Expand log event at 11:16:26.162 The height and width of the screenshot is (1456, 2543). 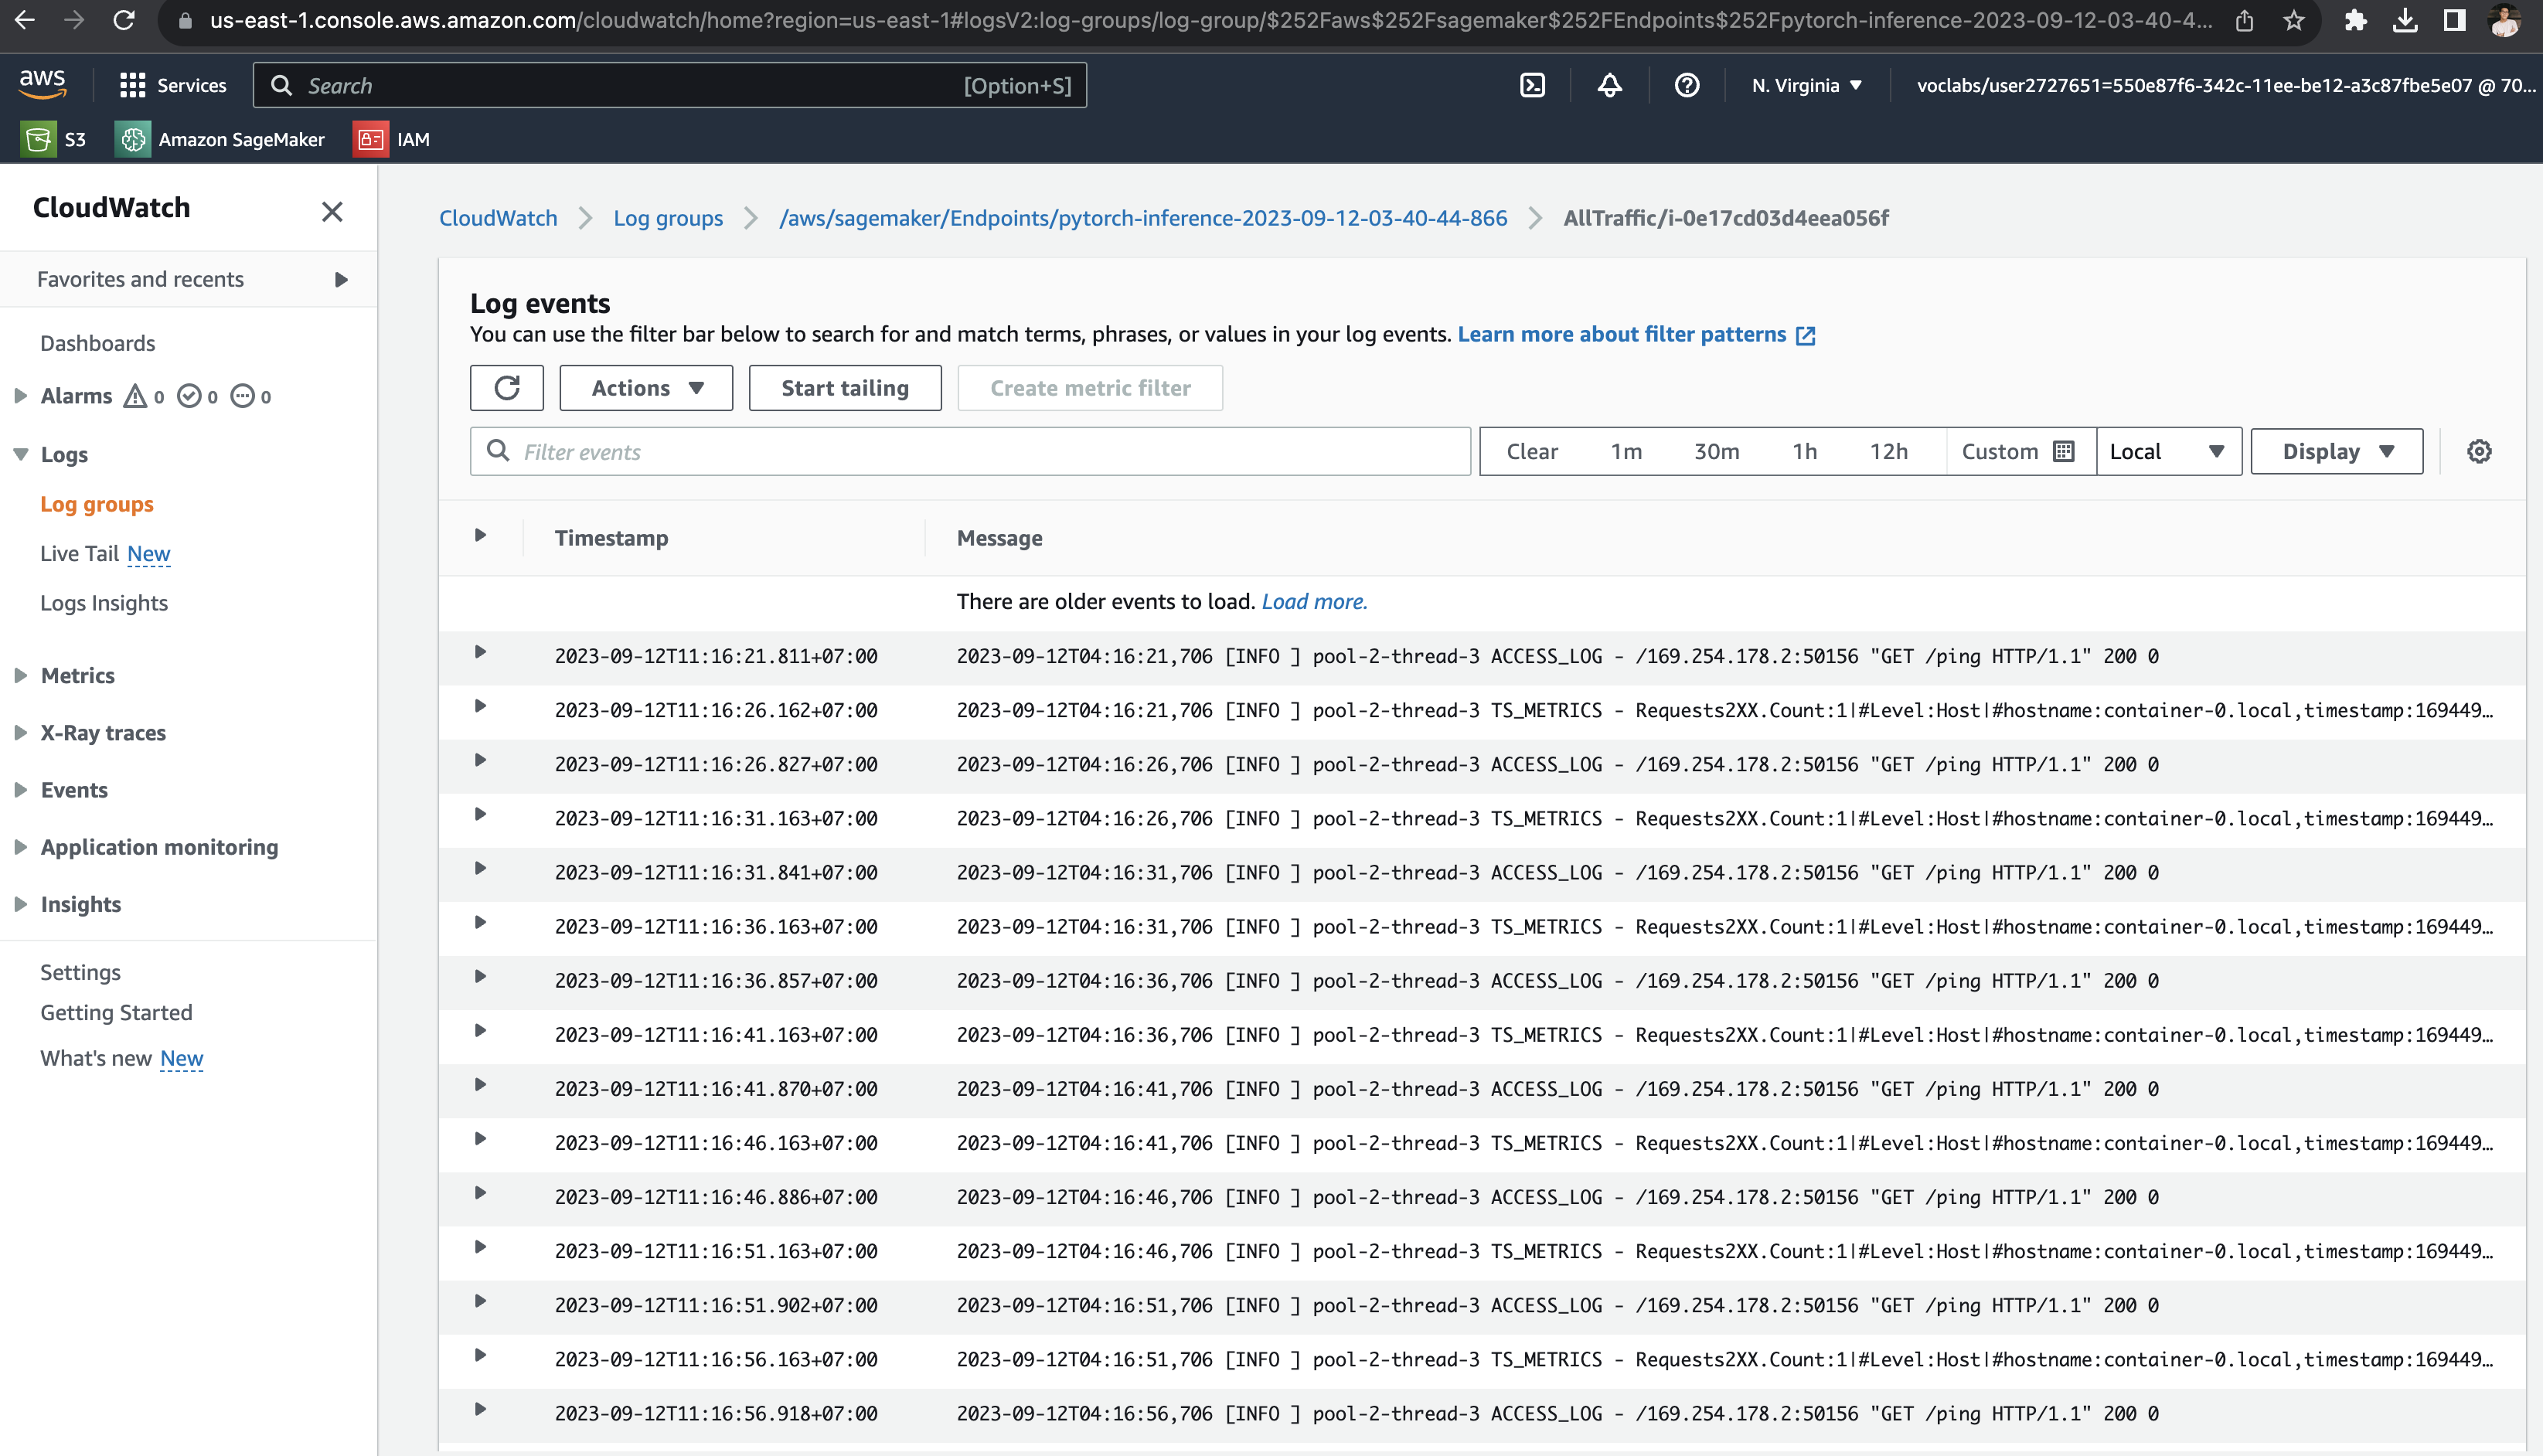pos(480,706)
